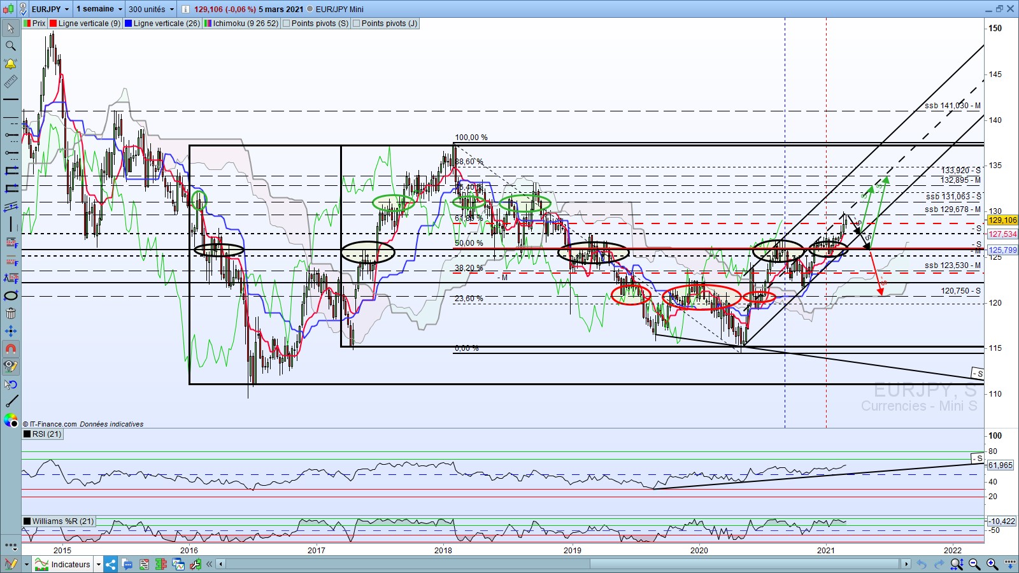Click the blue share icon in bottom toolbar
Image resolution: width=1019 pixels, height=573 pixels.
pyautogui.click(x=111, y=564)
